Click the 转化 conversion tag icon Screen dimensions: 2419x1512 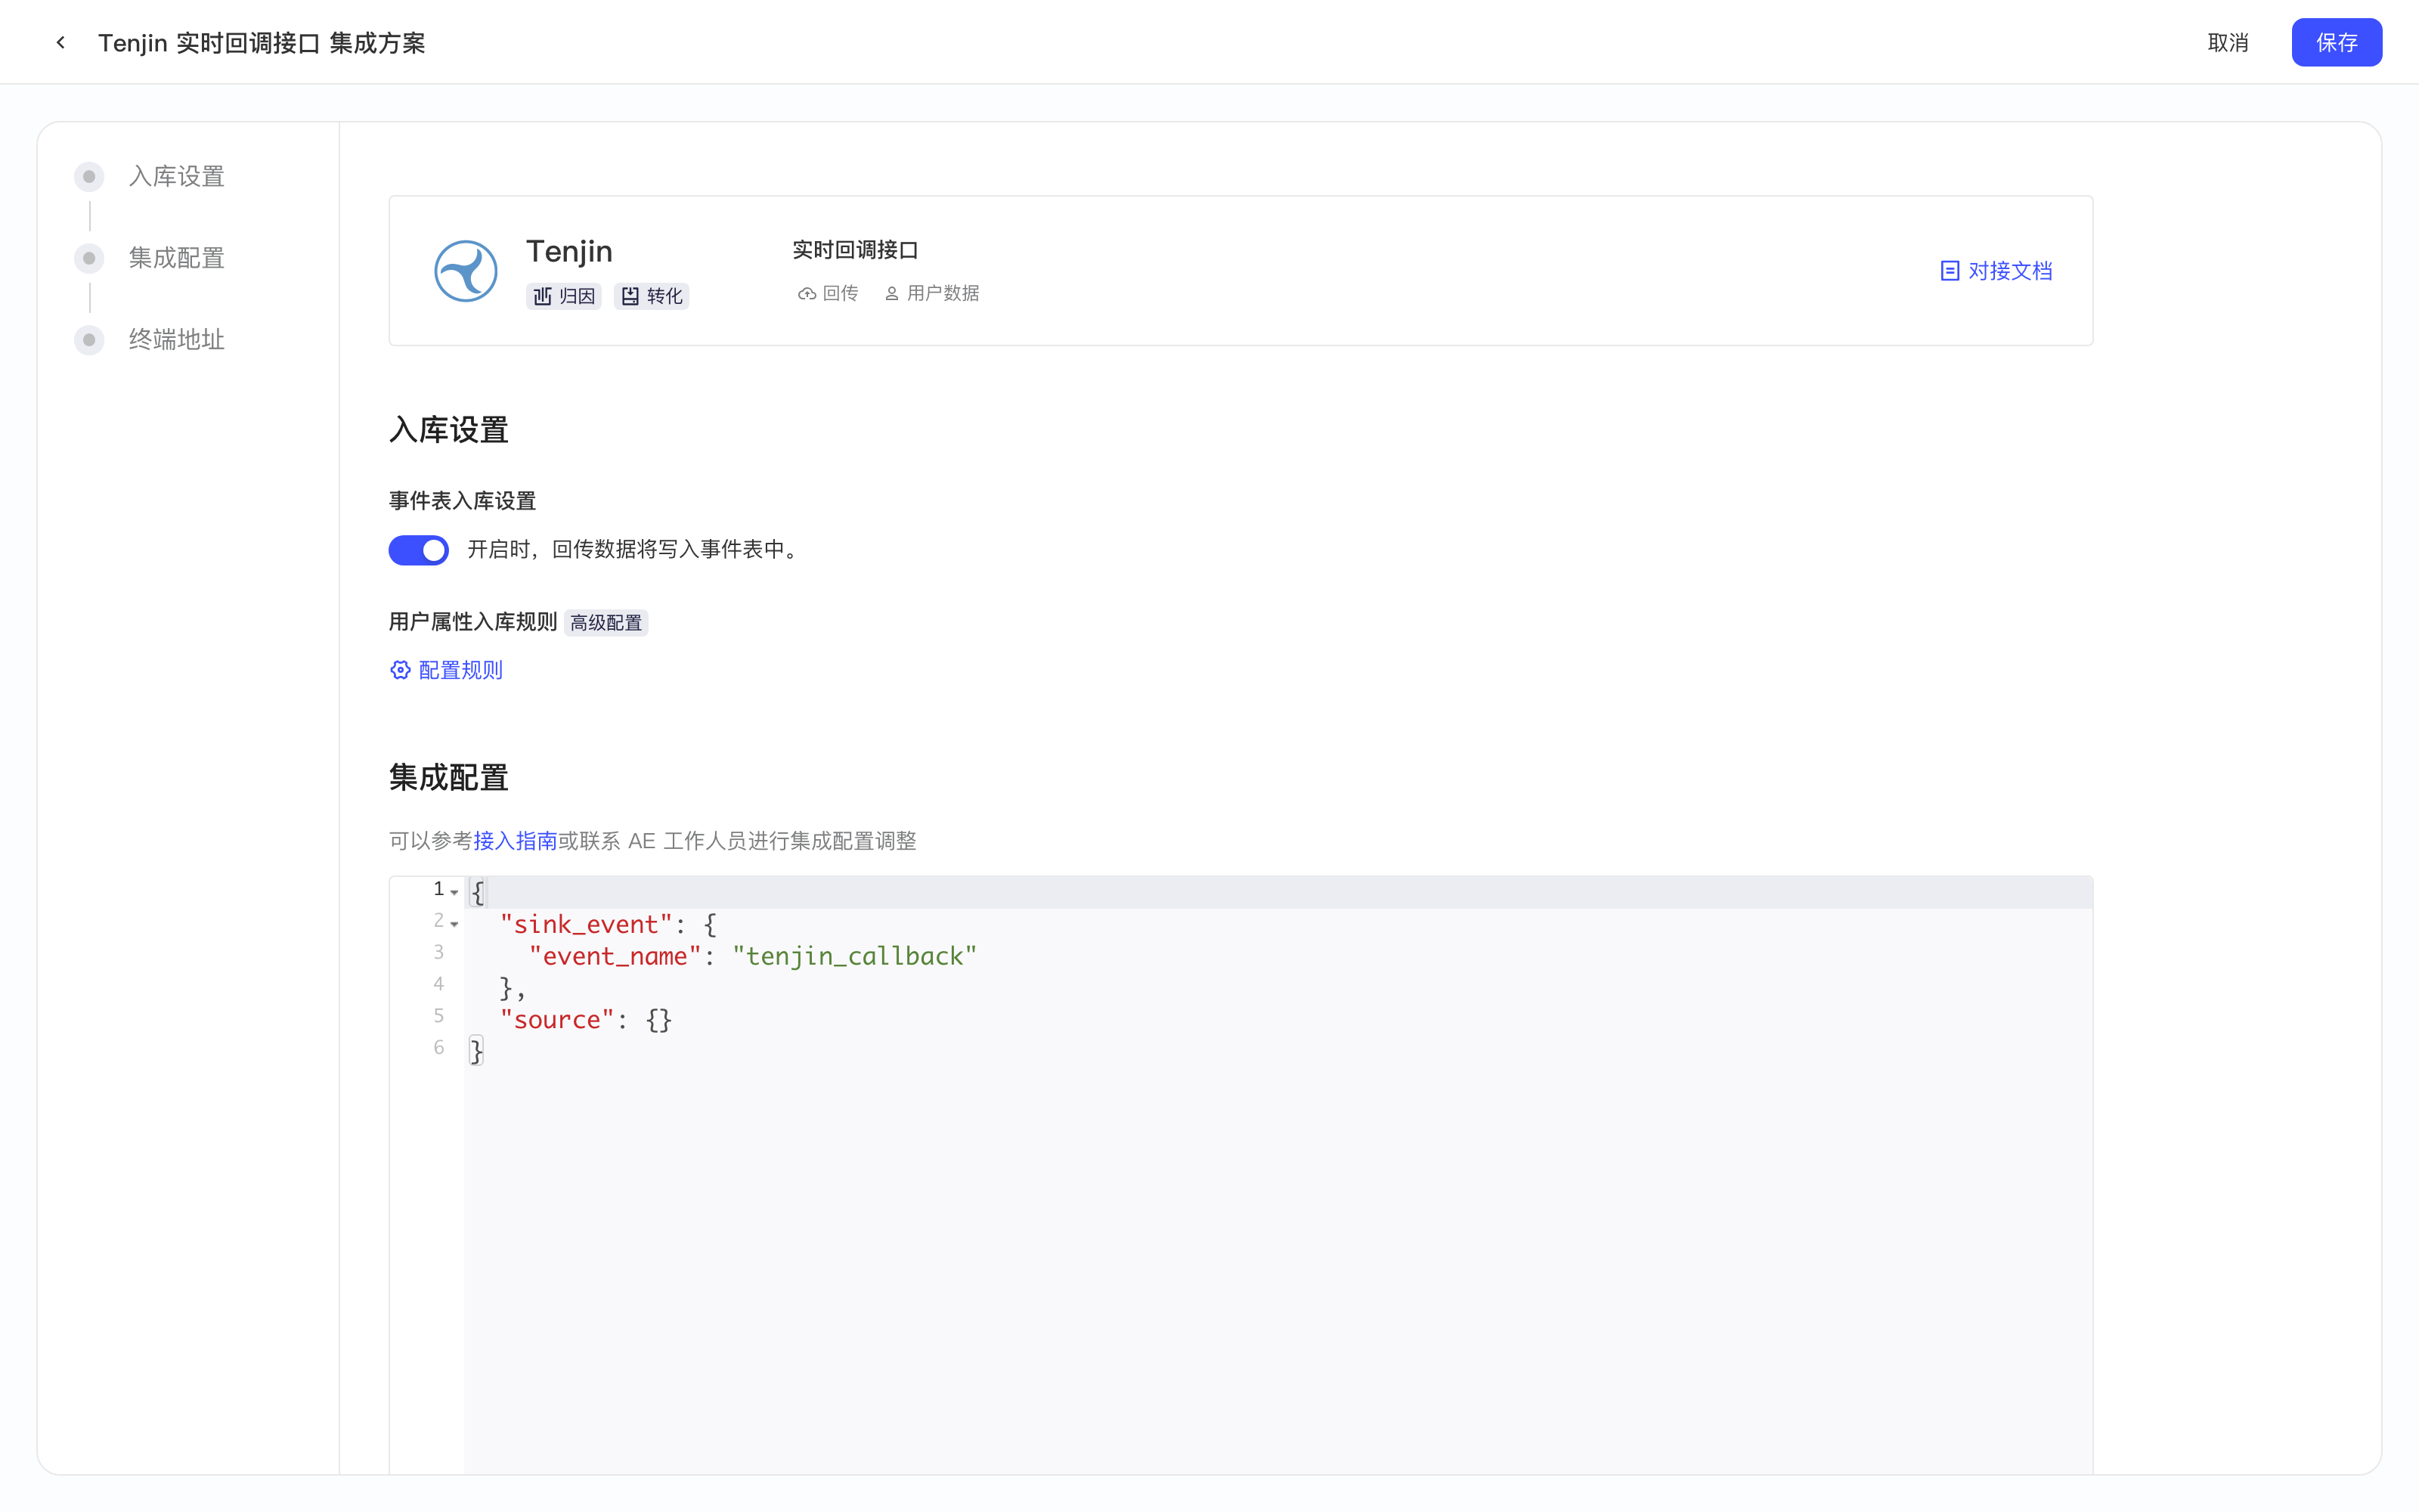click(630, 296)
